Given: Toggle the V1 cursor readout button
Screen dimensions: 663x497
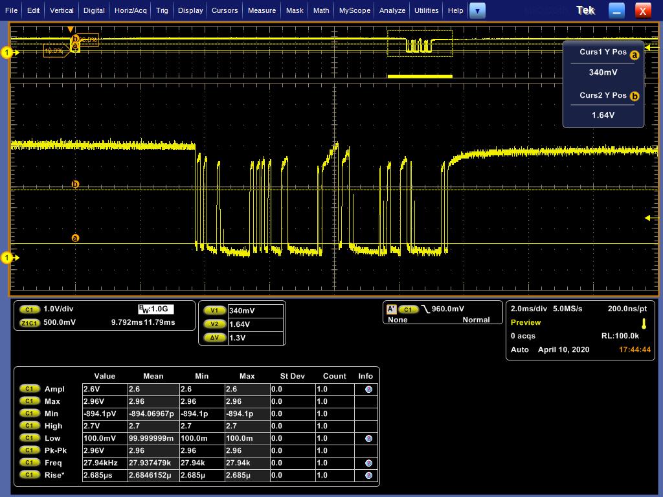Looking at the screenshot, I should pyautogui.click(x=214, y=311).
